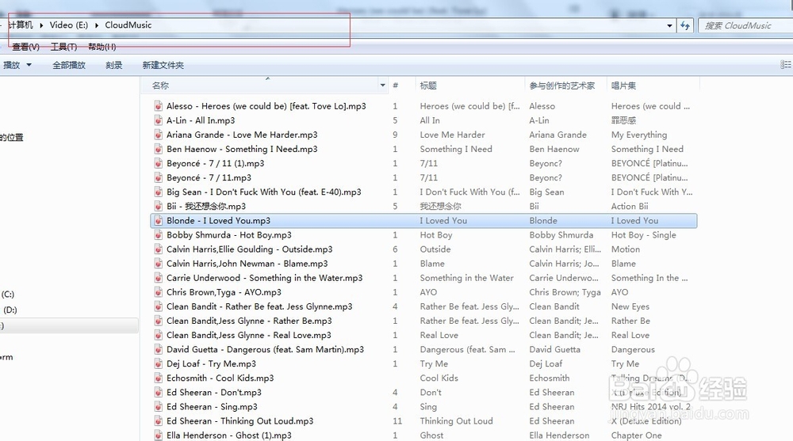Click the album cell 'NRJ Hits 2014 vol. 2'
This screenshot has height=441, width=793.
pyautogui.click(x=650, y=407)
